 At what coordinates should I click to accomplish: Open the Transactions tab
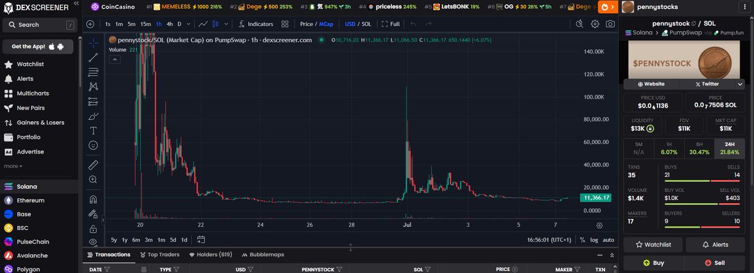109,255
